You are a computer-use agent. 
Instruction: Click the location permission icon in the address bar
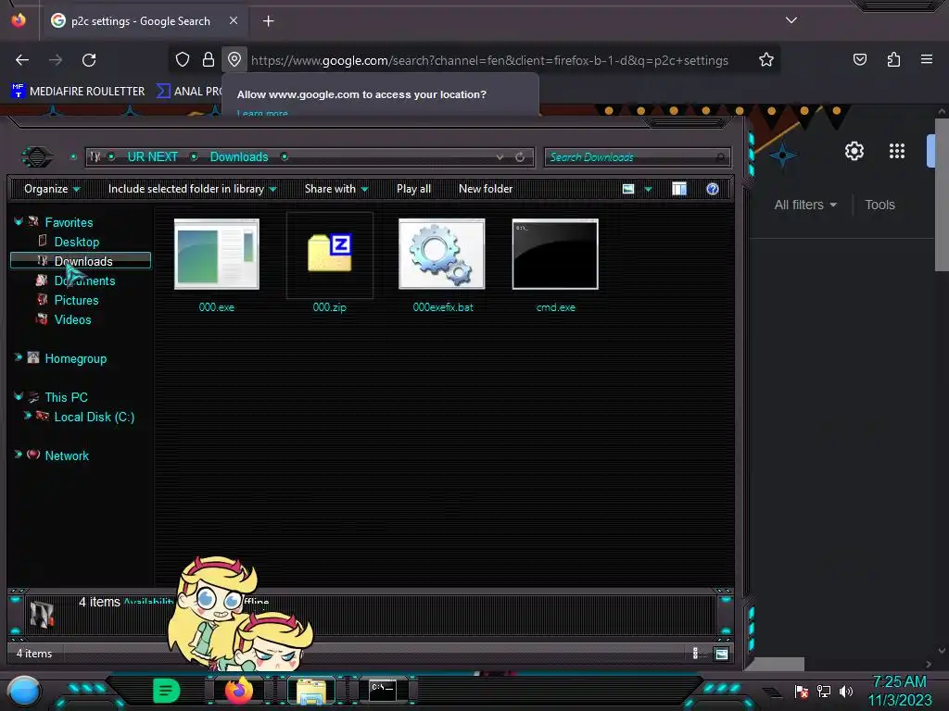pos(234,59)
